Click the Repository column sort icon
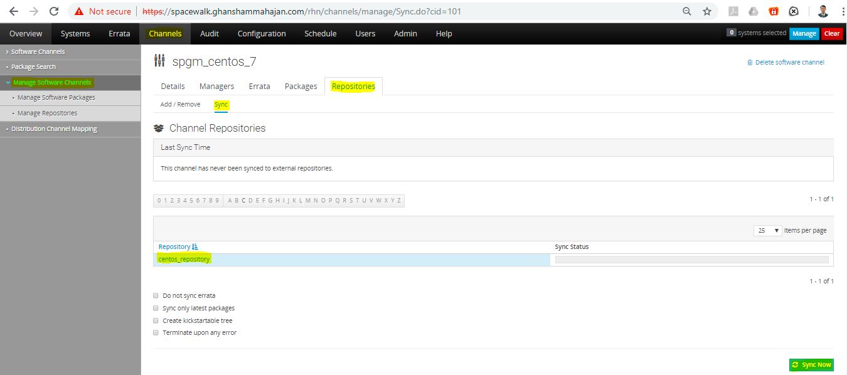This screenshot has width=847, height=375. (194, 247)
